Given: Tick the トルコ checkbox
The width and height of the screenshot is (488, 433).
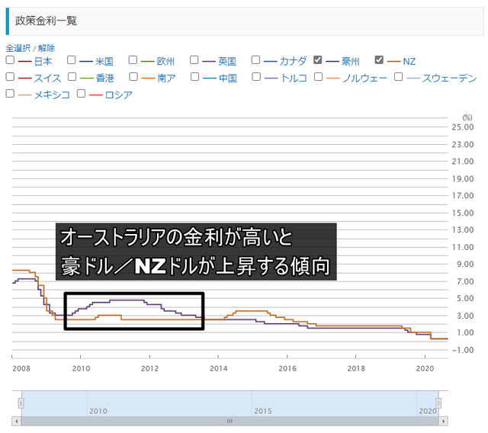Looking at the screenshot, I should coord(256,76).
